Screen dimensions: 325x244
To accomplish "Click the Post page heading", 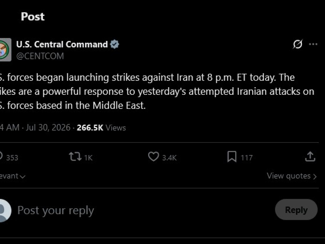I will point(32,17).
